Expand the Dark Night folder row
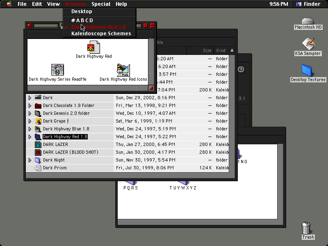This screenshot has height=246, width=328. [30, 160]
